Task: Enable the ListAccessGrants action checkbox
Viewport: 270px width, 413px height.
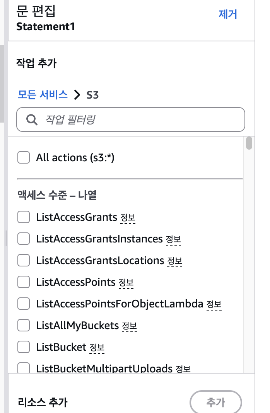Action: [24, 217]
